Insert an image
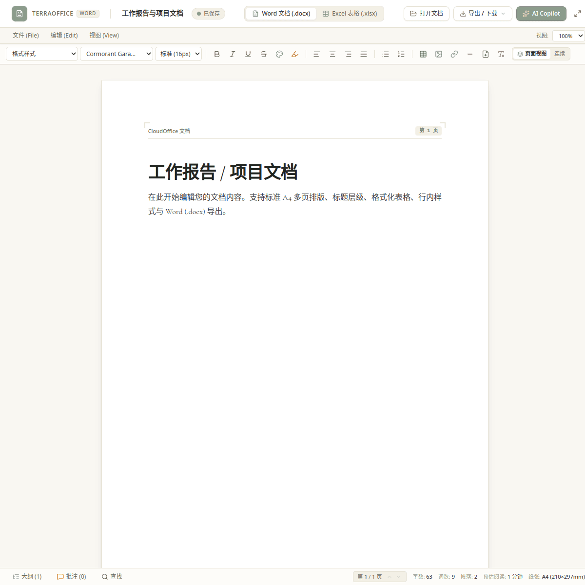Screen dimensions: 585x585 pos(439,54)
